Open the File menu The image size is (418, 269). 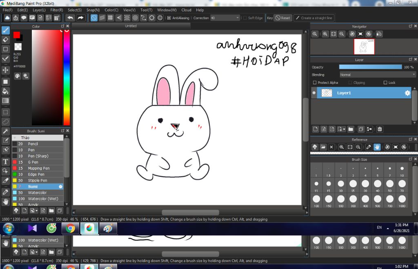[x=7, y=10]
